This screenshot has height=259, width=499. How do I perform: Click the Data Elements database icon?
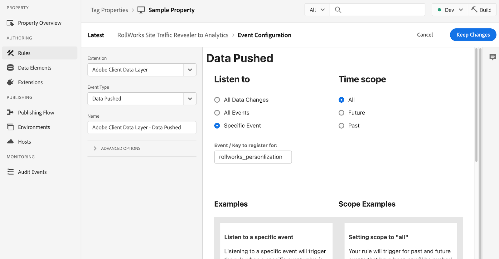point(11,68)
